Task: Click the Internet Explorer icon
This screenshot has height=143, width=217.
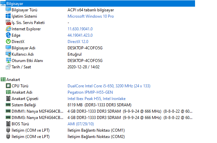Action: [x=8, y=29]
